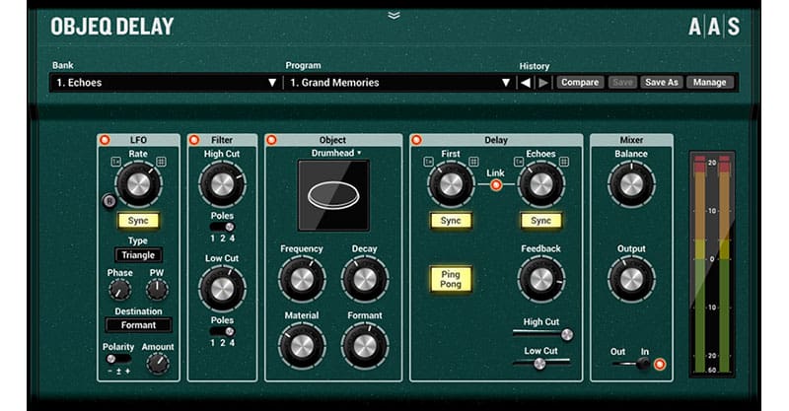Click the Compare button
This screenshot has width=789, height=411.
click(x=580, y=82)
